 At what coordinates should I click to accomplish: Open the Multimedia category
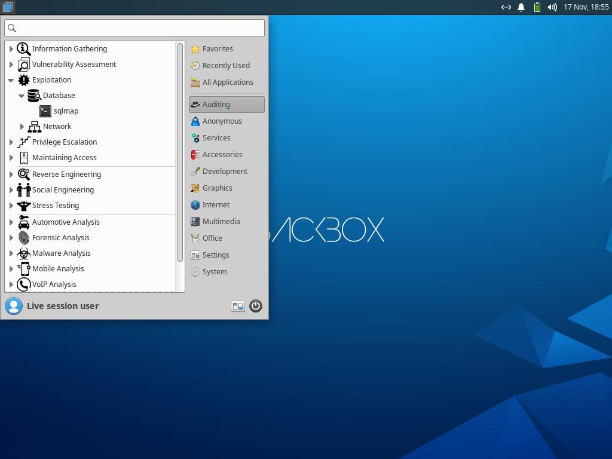coord(227,222)
